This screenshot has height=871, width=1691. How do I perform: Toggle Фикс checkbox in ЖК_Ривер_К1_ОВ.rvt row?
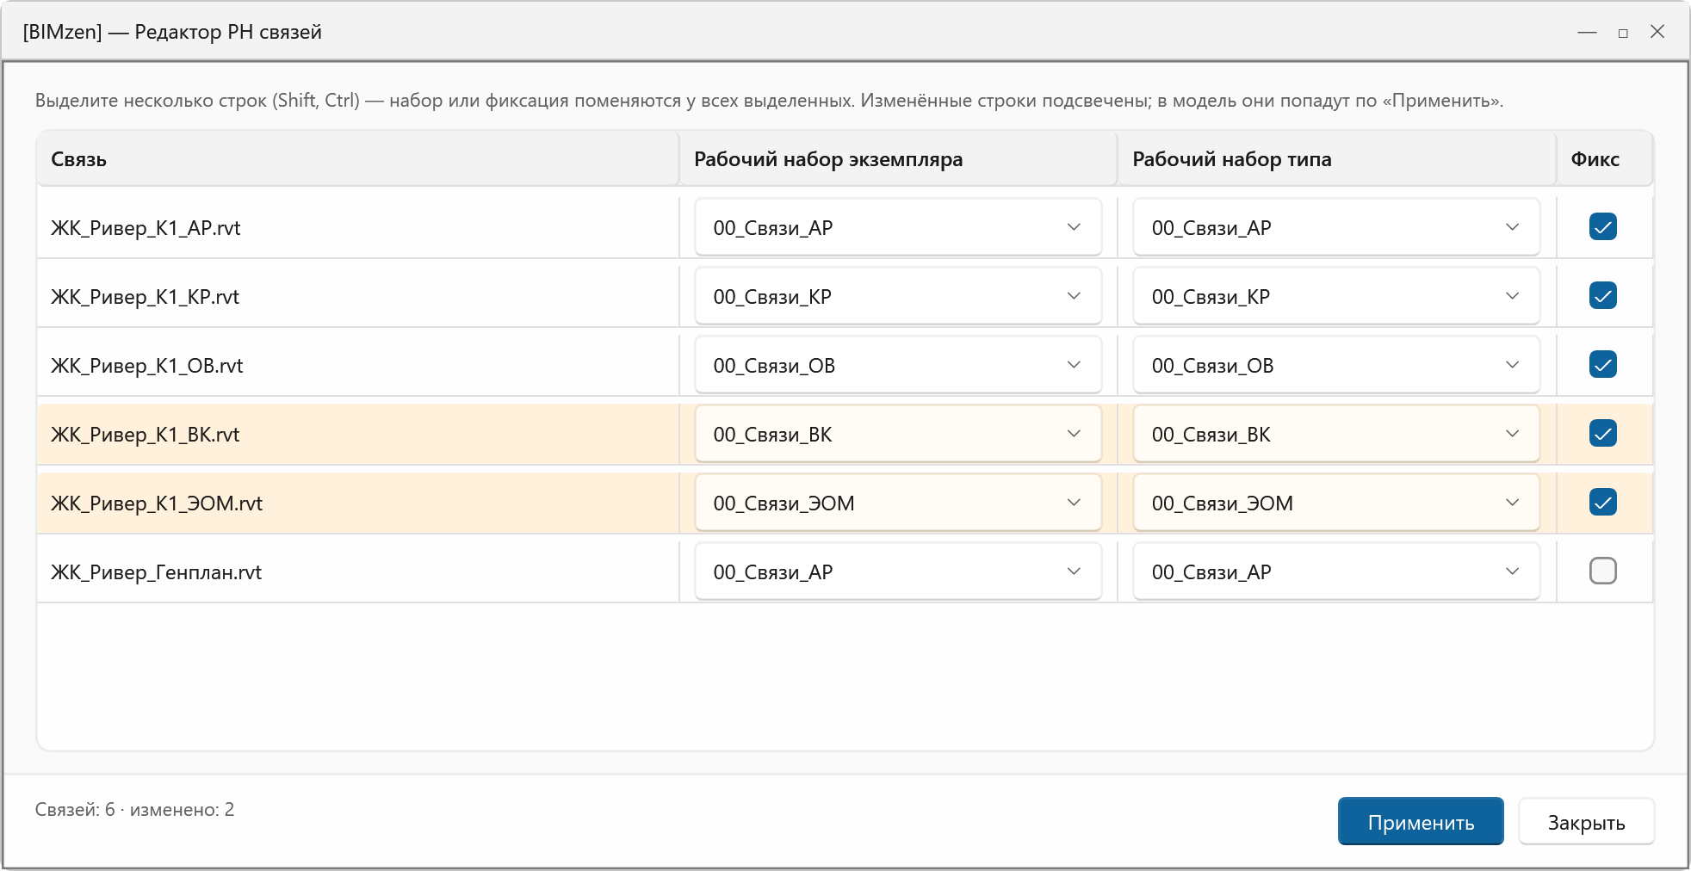(1602, 365)
